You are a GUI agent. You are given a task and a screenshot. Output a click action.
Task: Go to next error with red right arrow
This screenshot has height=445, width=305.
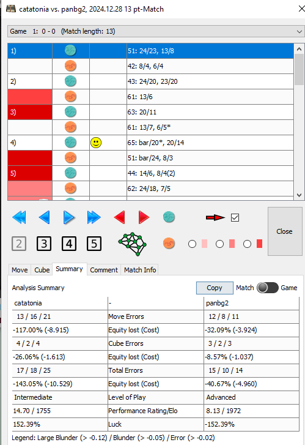click(144, 217)
